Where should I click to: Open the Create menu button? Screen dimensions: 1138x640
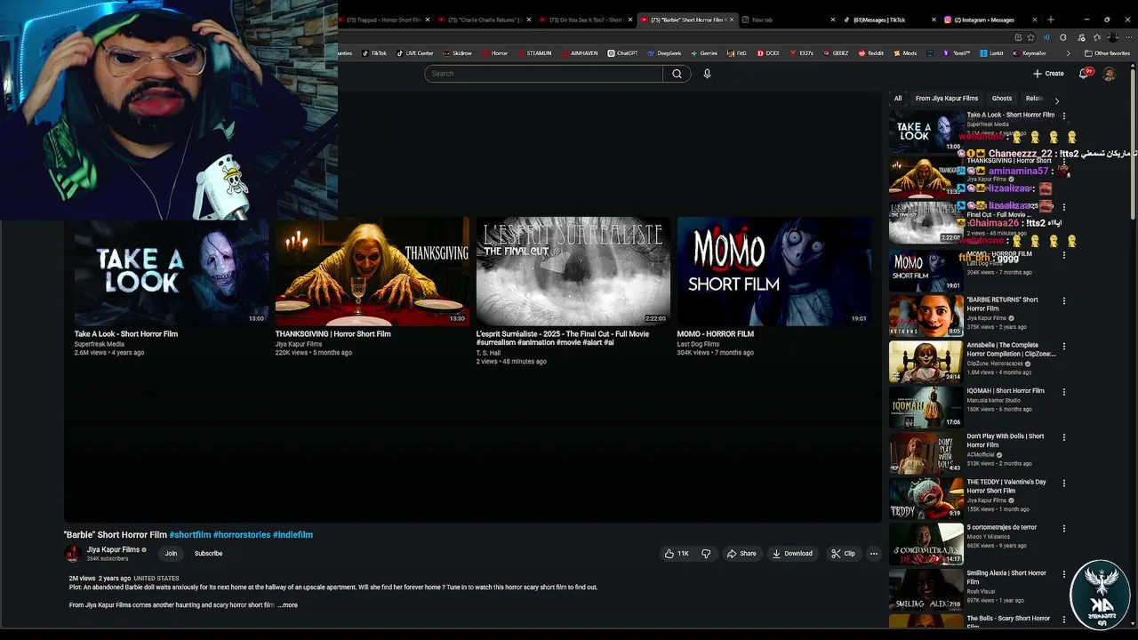coord(1048,74)
